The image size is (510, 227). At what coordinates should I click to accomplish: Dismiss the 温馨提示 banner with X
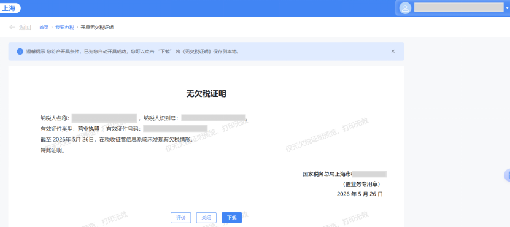pos(393,51)
